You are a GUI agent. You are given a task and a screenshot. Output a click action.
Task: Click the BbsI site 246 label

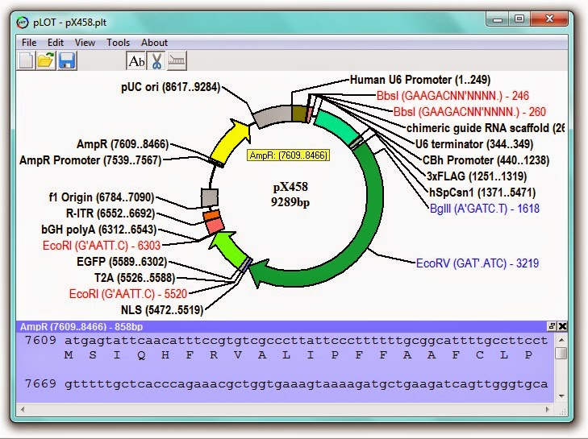tap(452, 96)
